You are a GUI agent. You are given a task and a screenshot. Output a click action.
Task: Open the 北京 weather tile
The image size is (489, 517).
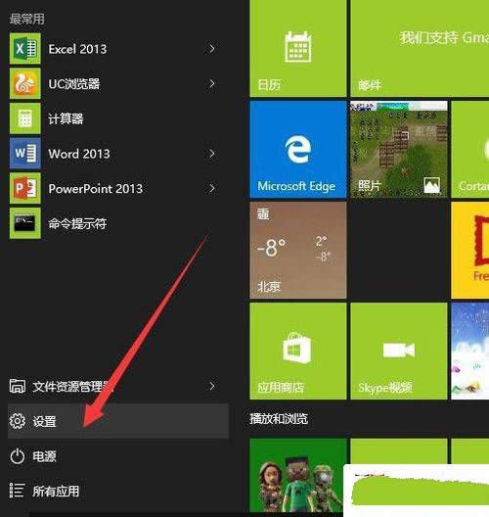click(298, 251)
